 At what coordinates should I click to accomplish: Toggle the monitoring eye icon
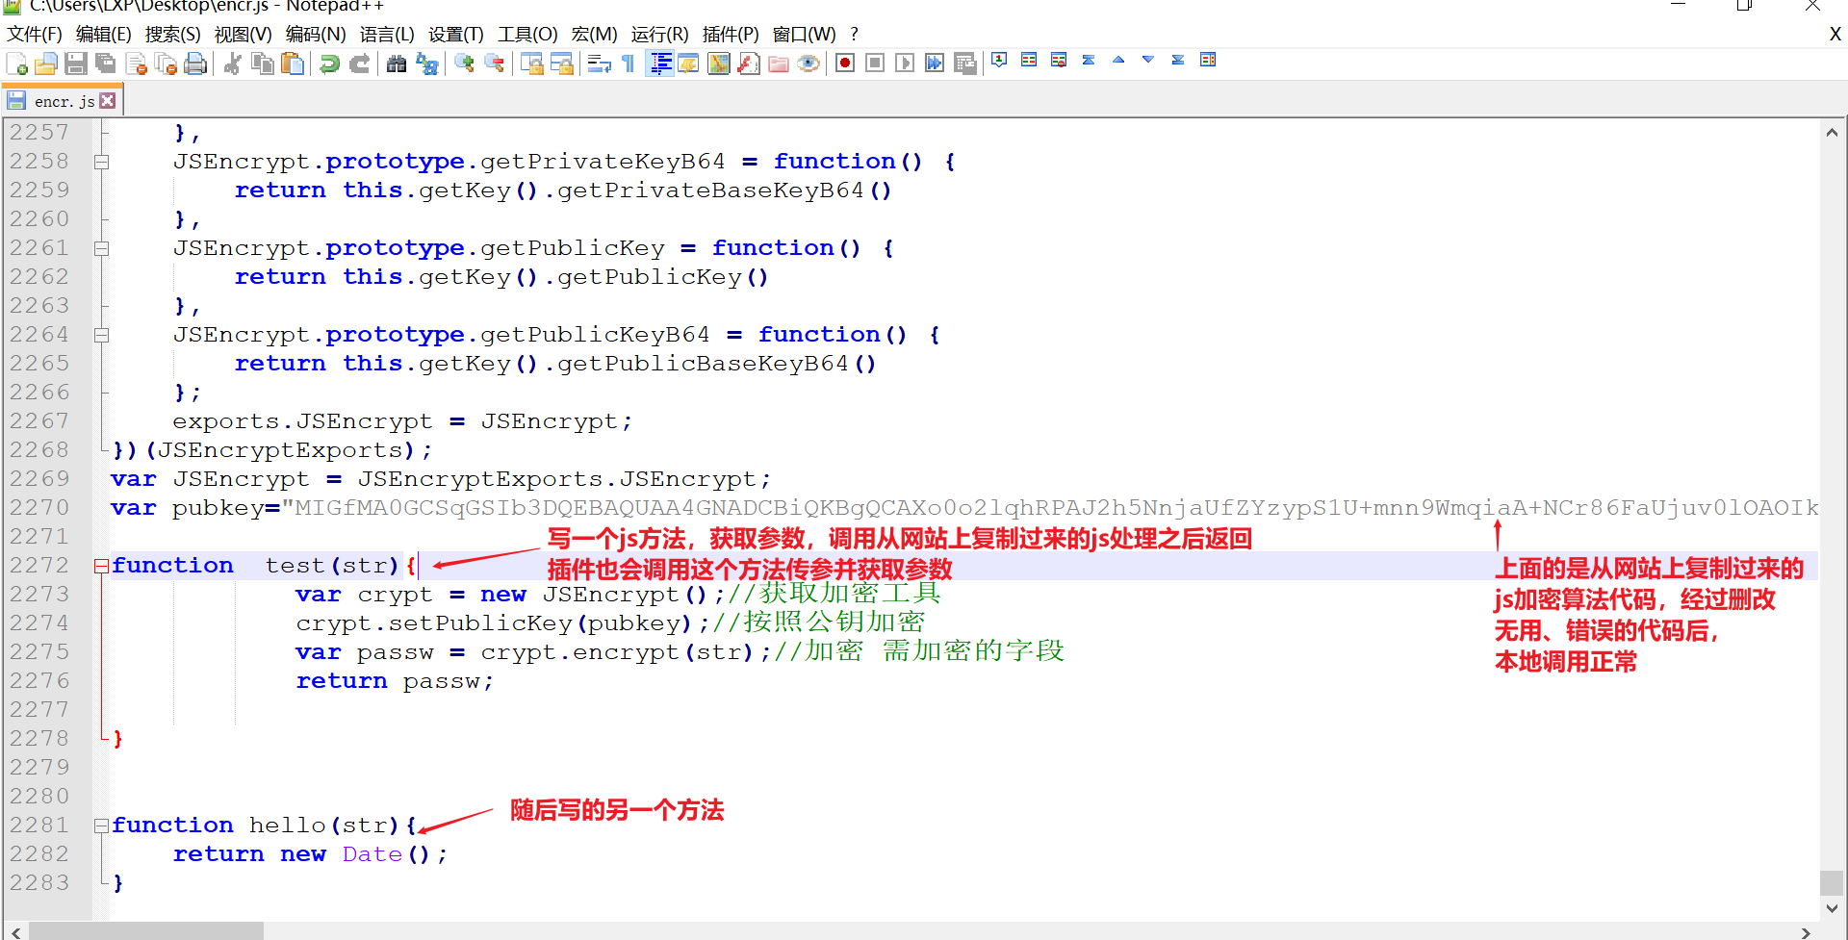click(808, 64)
